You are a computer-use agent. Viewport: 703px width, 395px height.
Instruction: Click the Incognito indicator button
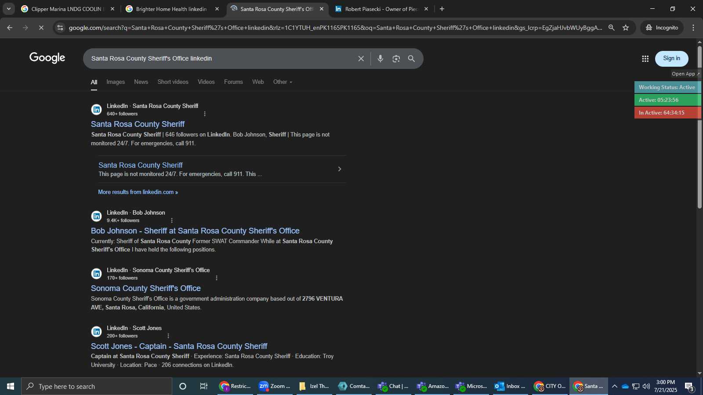coord(662,28)
